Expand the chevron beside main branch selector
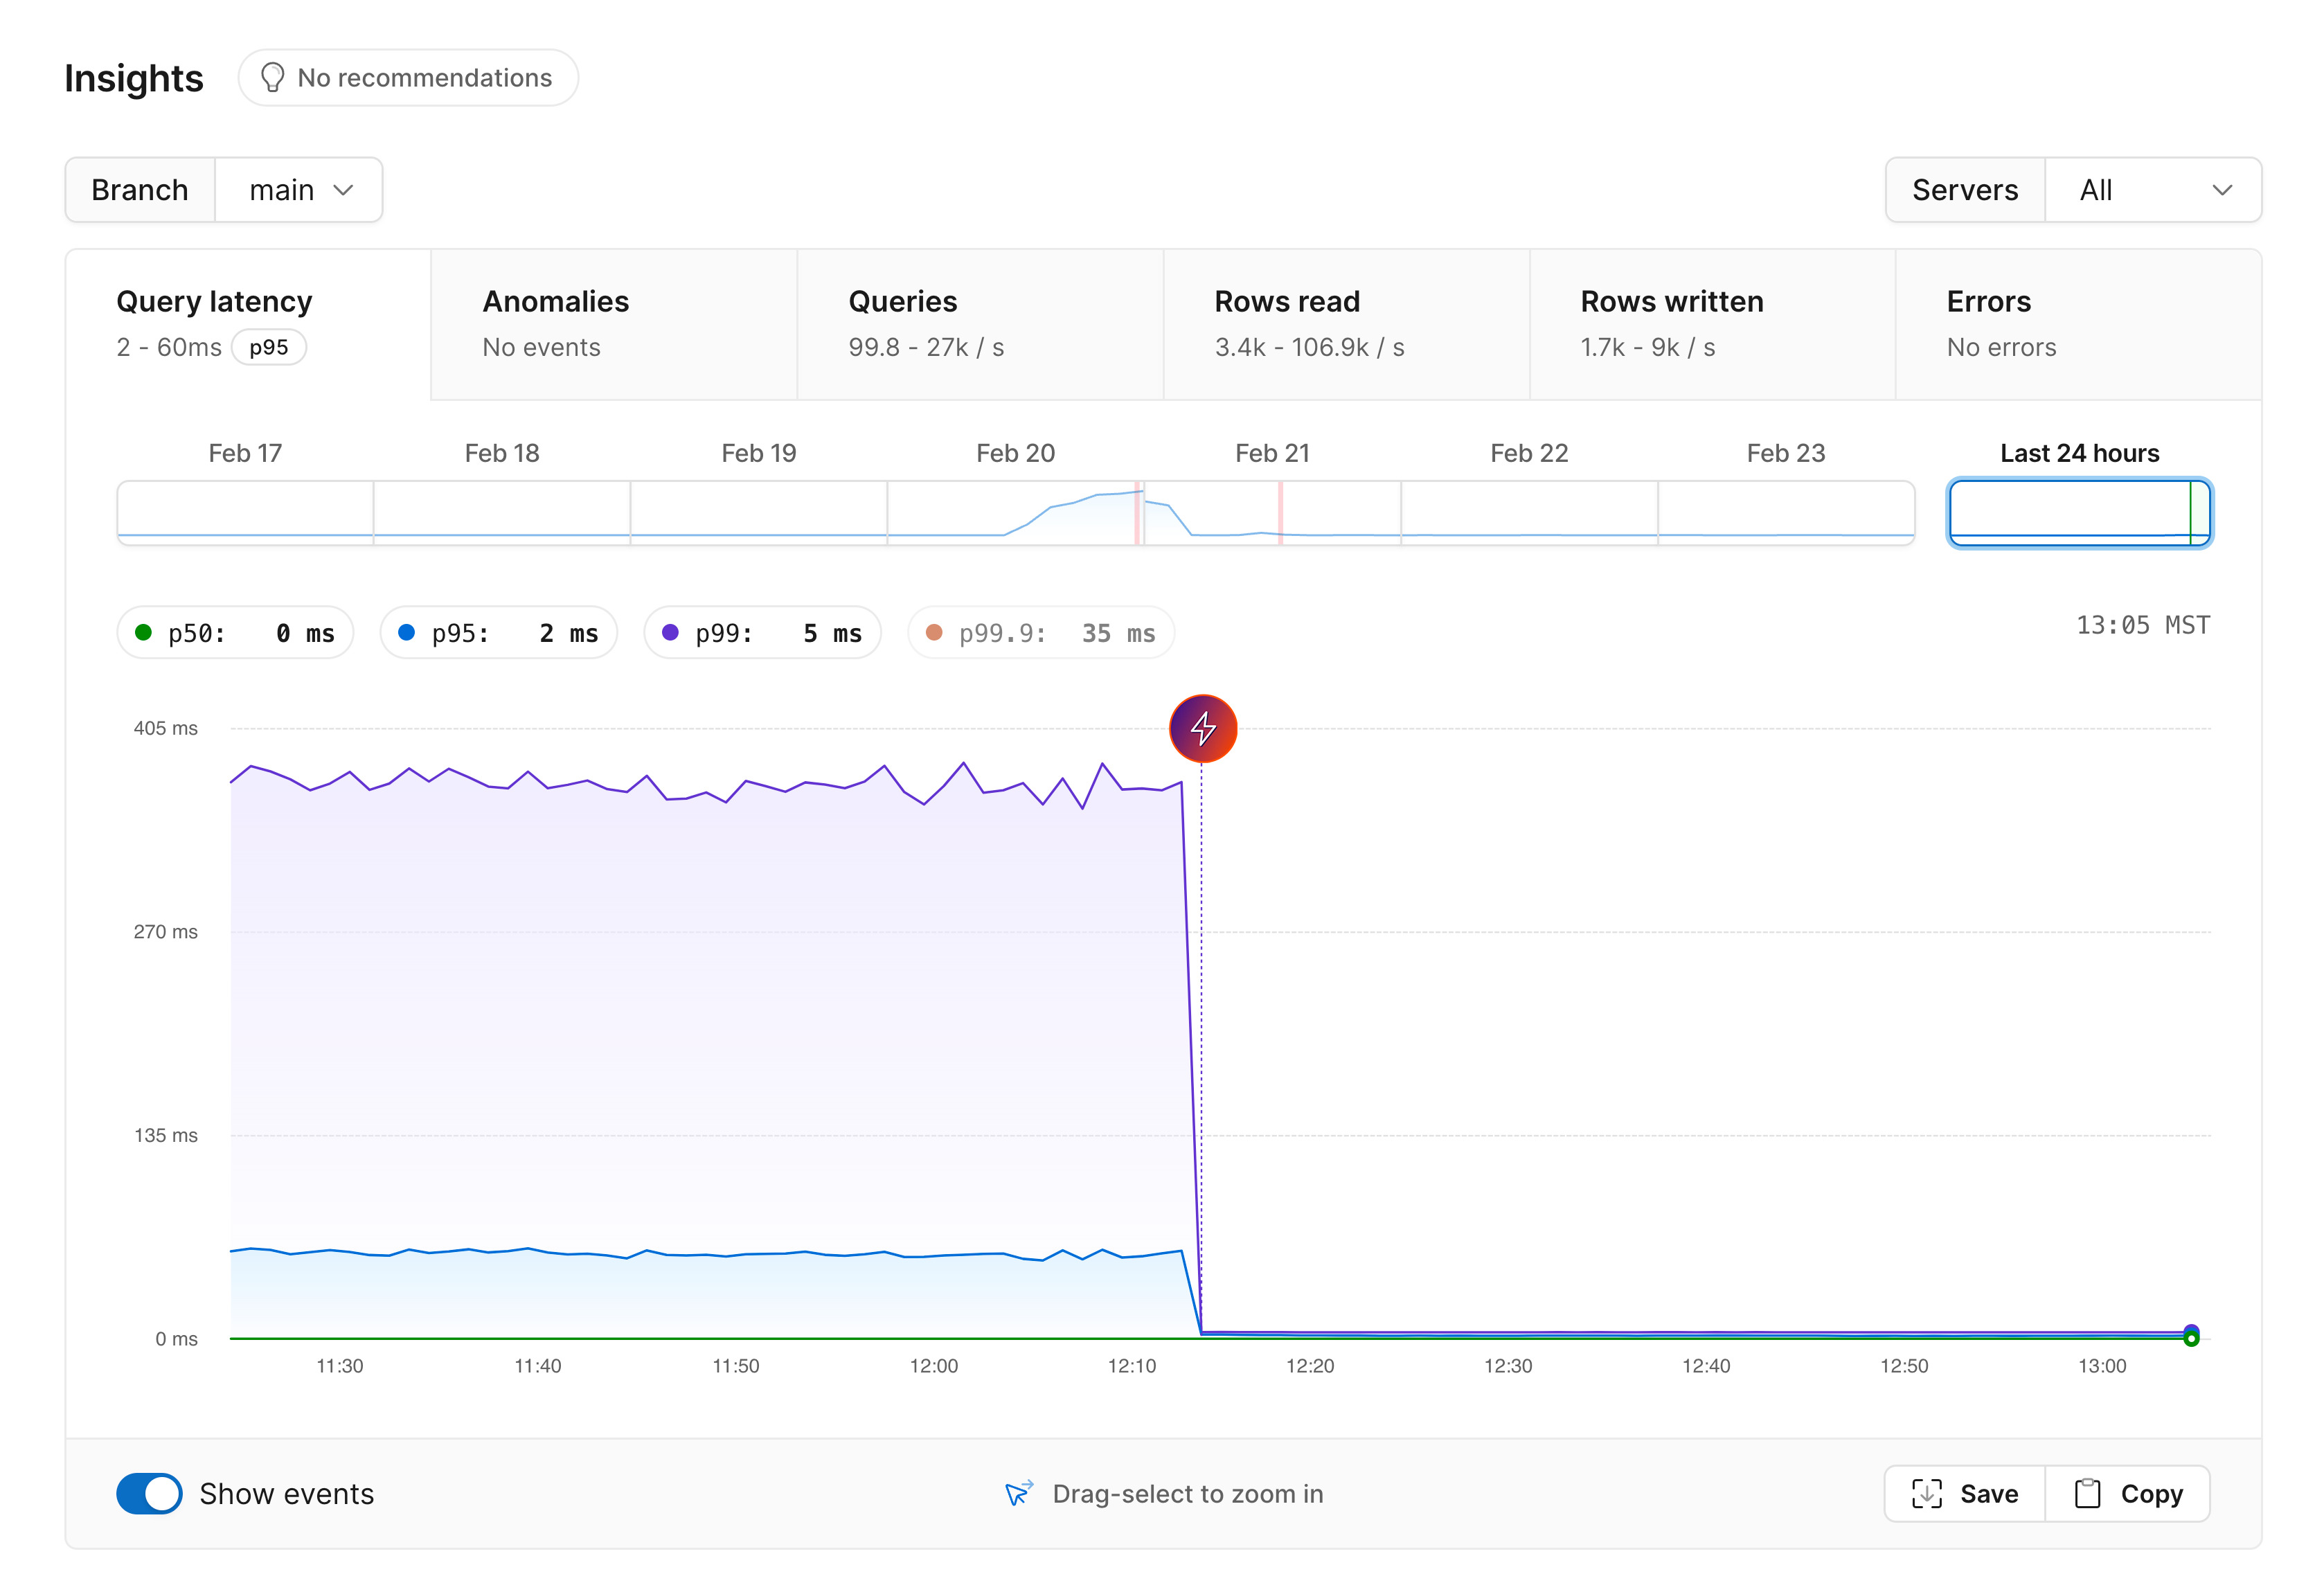This screenshot has width=2324, height=1583. (x=346, y=189)
